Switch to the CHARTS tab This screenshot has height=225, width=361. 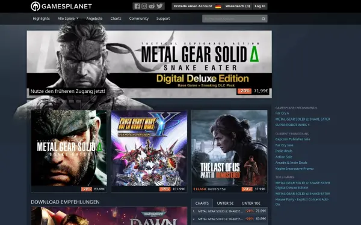pos(202,203)
